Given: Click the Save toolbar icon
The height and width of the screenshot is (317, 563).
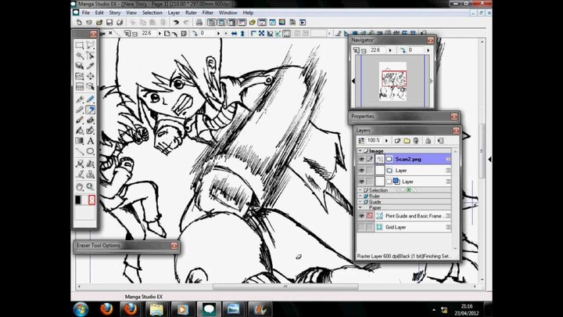Looking at the screenshot, I should pyautogui.click(x=109, y=22).
